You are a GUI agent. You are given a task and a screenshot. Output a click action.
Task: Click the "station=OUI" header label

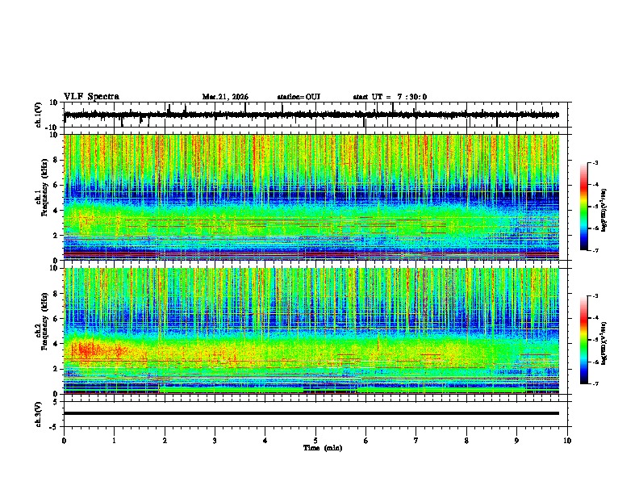tap(299, 97)
